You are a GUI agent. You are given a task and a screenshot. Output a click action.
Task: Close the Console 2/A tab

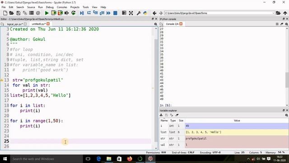click(x=181, y=24)
